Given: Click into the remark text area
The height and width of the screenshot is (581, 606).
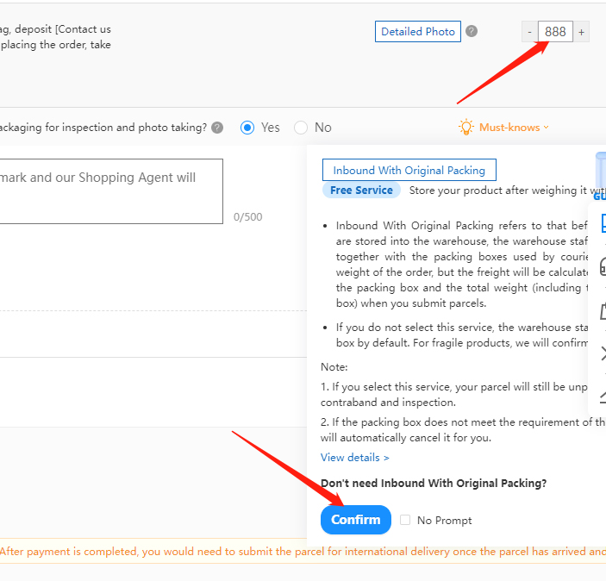Looking at the screenshot, I should pos(111,191).
